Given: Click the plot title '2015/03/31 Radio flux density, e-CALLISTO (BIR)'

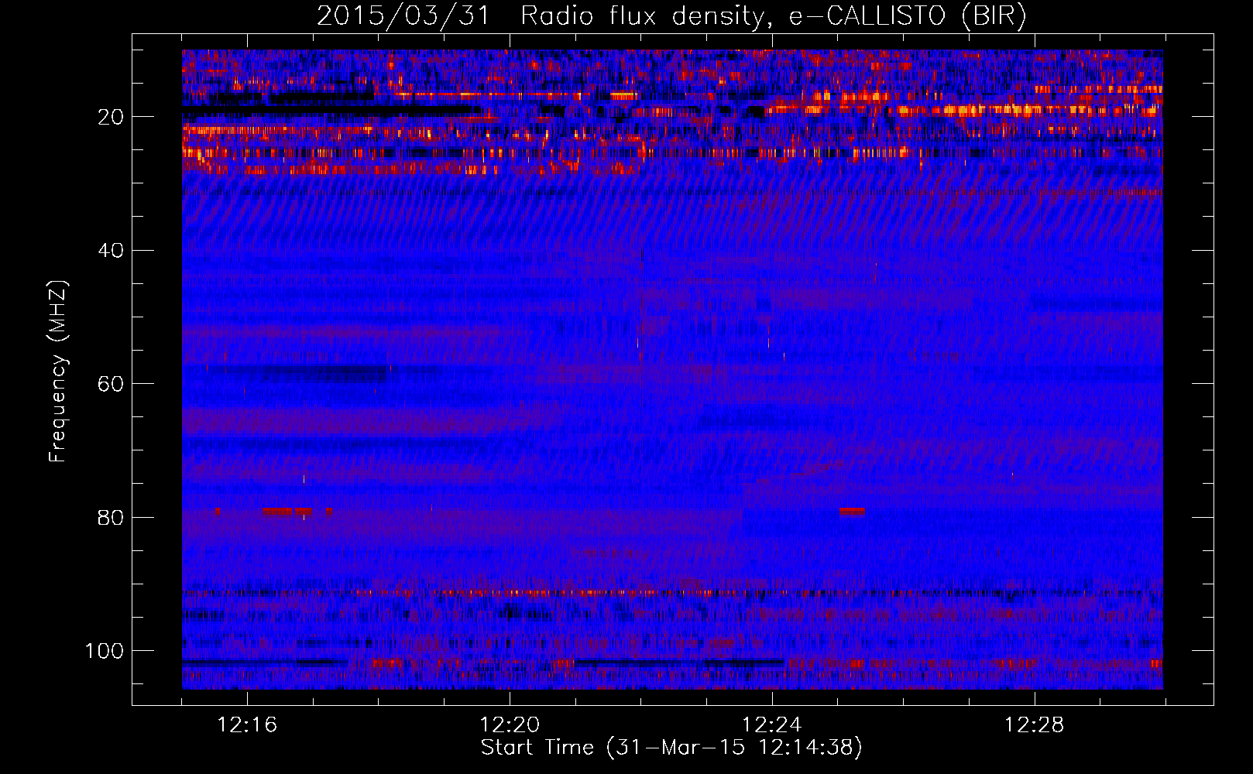Looking at the screenshot, I should tap(671, 16).
